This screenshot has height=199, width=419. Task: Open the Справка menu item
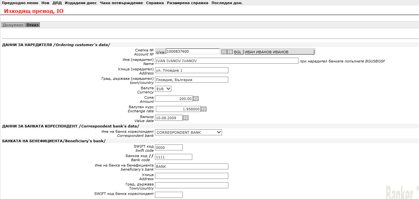pyautogui.click(x=155, y=3)
